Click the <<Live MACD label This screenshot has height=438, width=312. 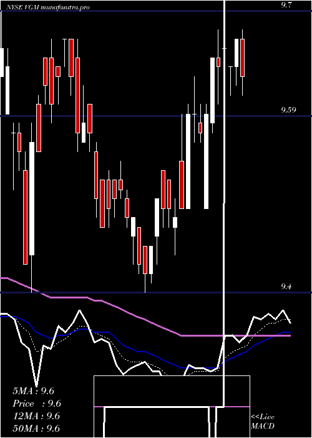[x=263, y=422]
